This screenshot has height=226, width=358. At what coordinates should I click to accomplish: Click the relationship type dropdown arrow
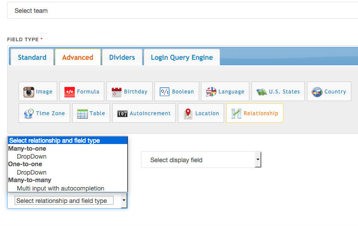[124, 200]
